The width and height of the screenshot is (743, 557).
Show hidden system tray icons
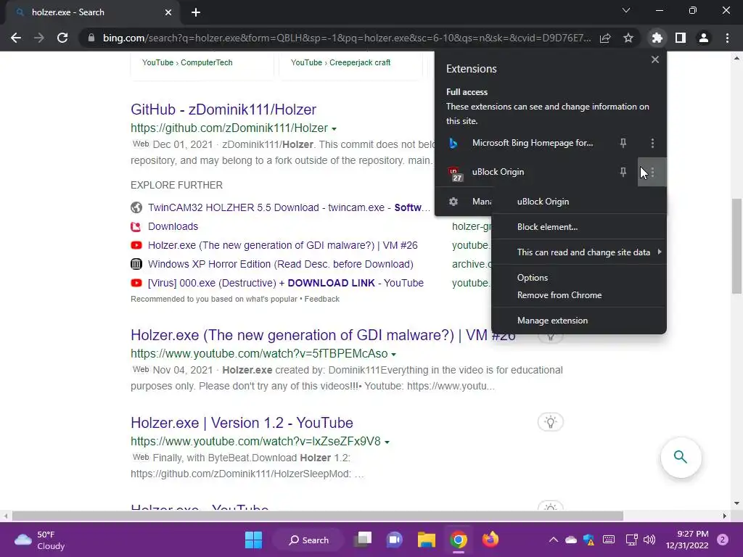tap(553, 540)
